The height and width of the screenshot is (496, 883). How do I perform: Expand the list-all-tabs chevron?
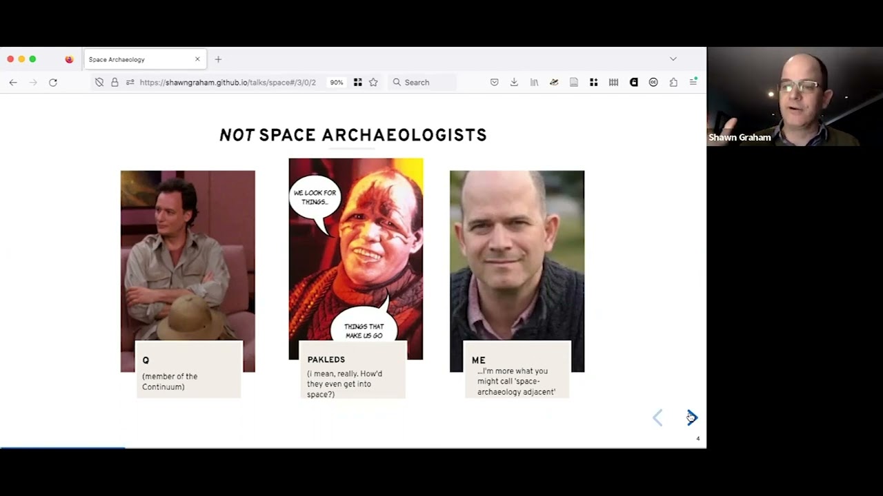coord(673,59)
